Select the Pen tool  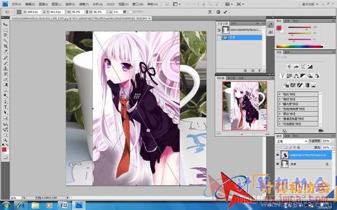tap(5, 102)
